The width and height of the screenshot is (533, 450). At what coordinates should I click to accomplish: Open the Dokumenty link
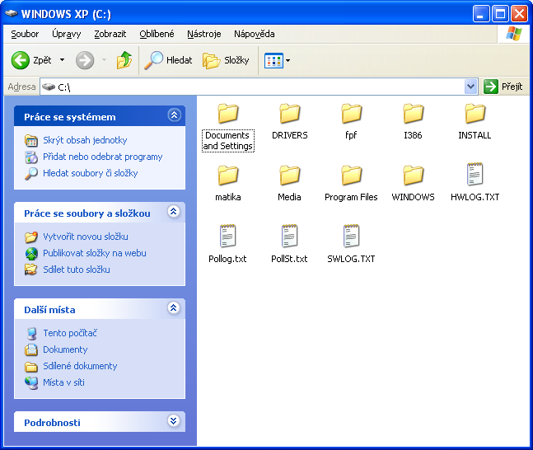tap(65, 349)
